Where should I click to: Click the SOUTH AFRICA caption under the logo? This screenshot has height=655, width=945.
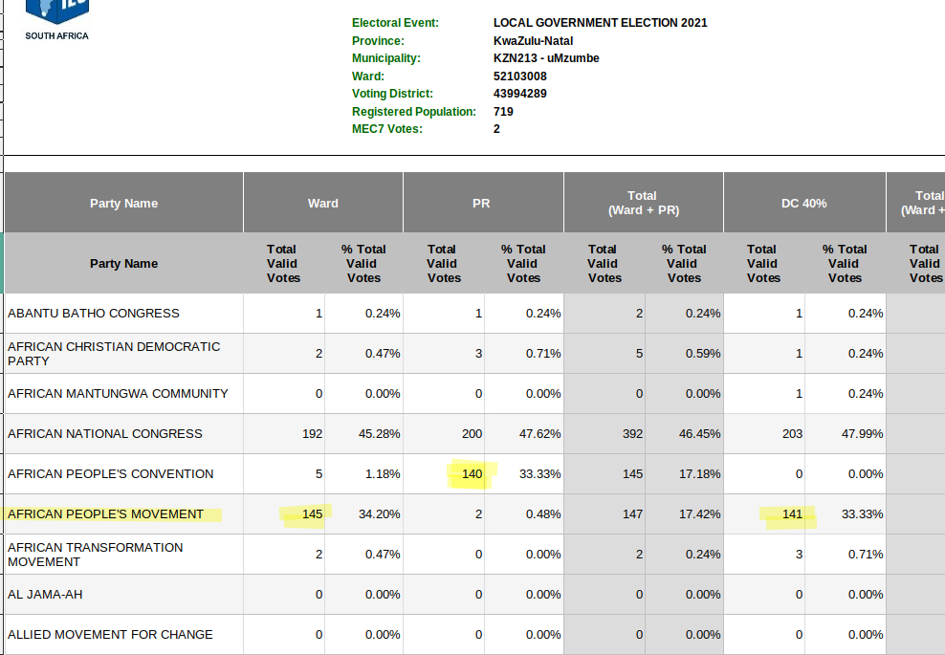point(56,36)
